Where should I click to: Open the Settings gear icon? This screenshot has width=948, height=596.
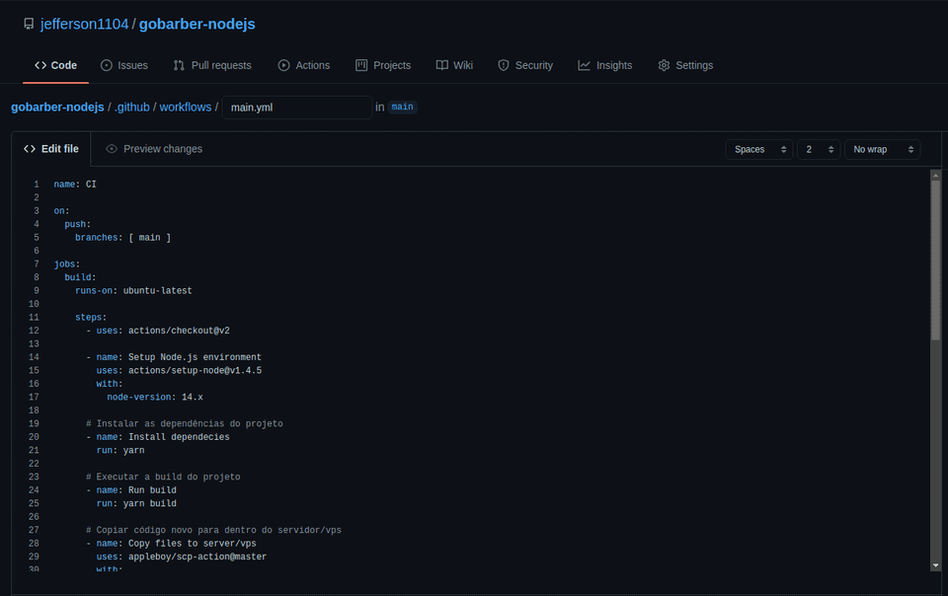[x=663, y=65]
